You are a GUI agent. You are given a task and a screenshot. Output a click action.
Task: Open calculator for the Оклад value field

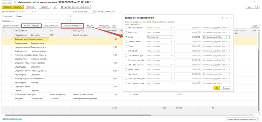[x=199, y=37]
